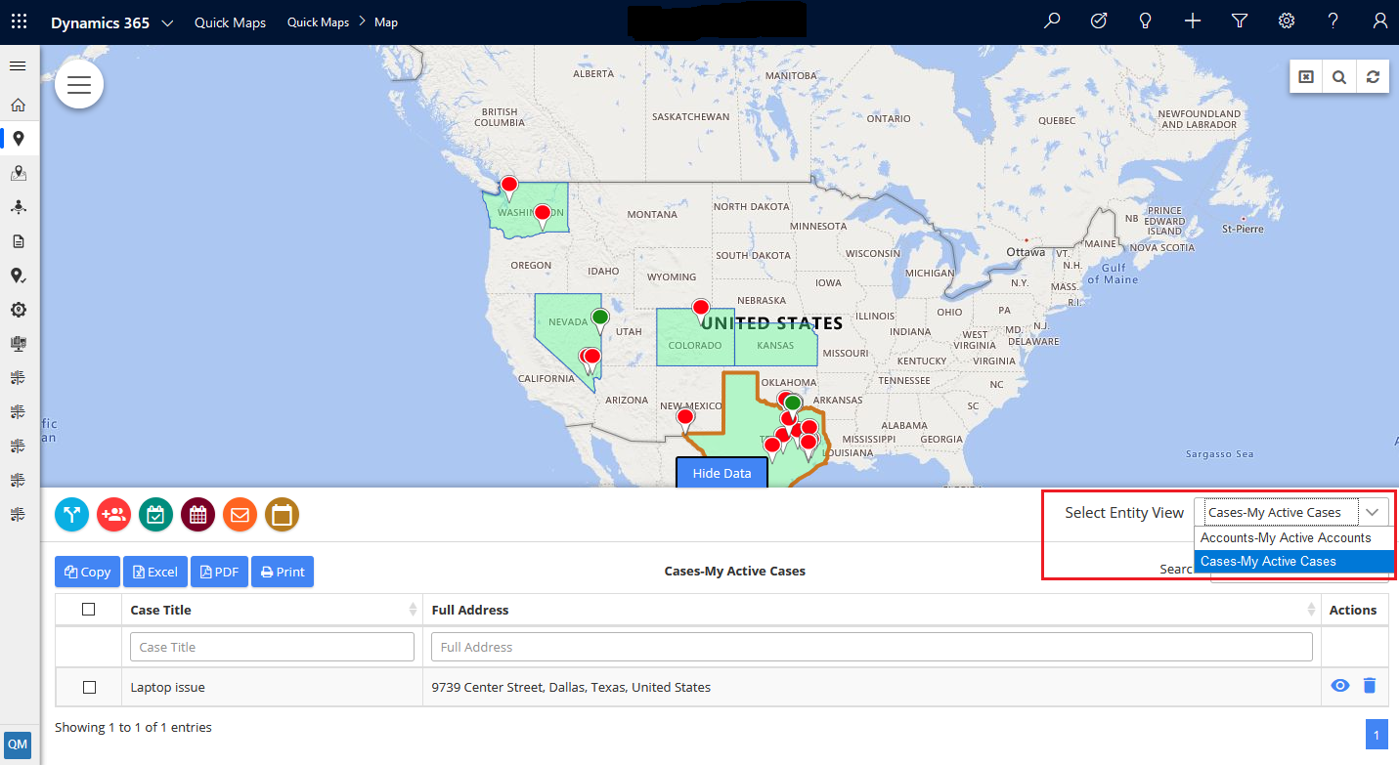Open Dynamics 365 settings gear
This screenshot has height=765, width=1399.
coord(1286,21)
